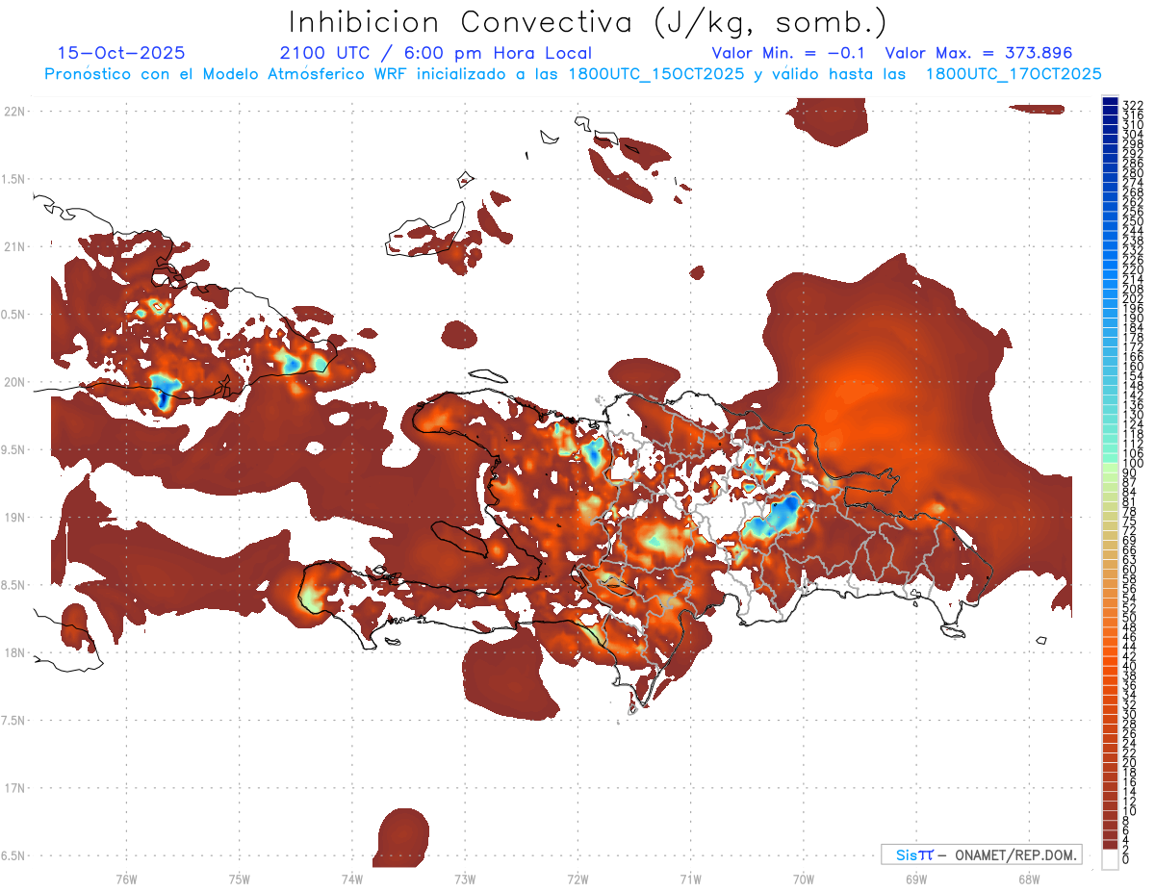Click the 76W longitude label
This screenshot has height=892, width=1155.
(126, 879)
